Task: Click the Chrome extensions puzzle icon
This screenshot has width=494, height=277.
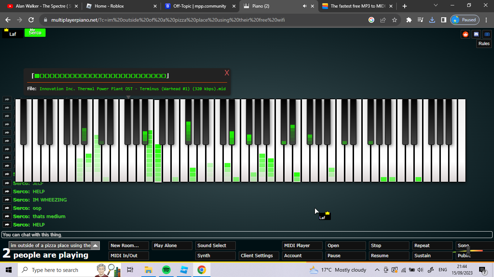Action: (x=409, y=20)
